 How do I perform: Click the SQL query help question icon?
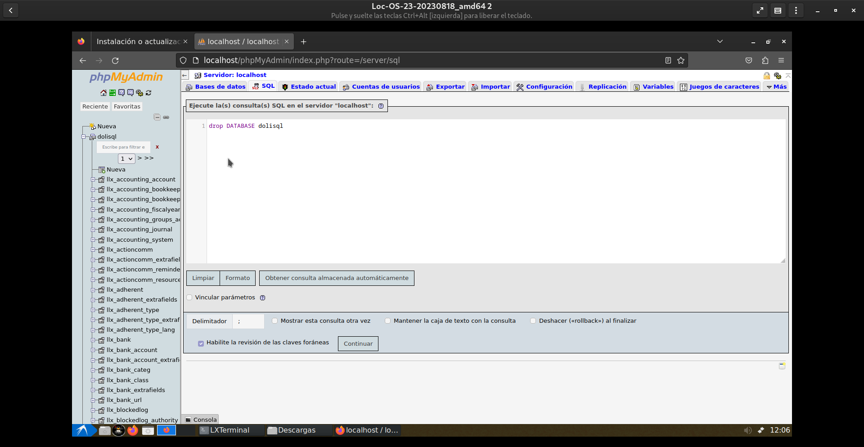tap(381, 106)
